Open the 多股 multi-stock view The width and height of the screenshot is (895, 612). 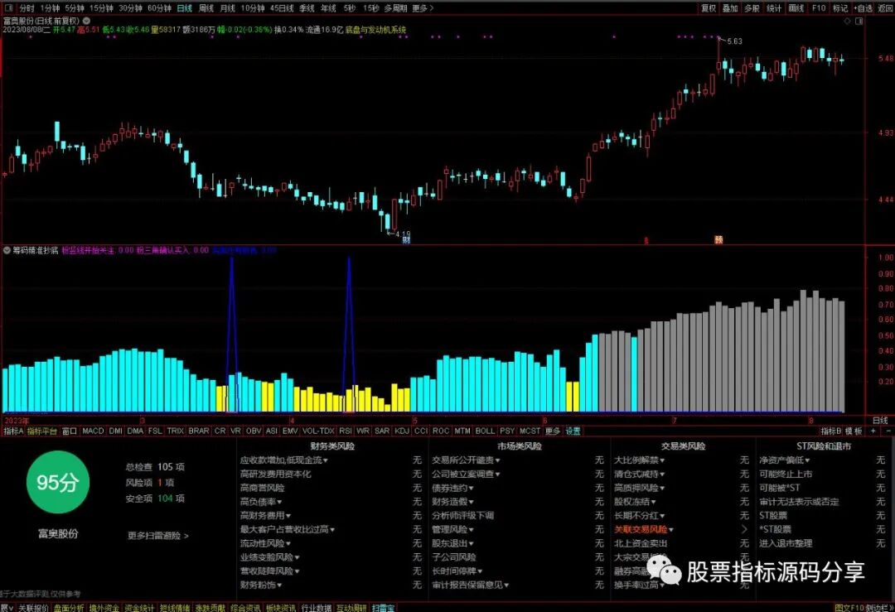tap(752, 8)
